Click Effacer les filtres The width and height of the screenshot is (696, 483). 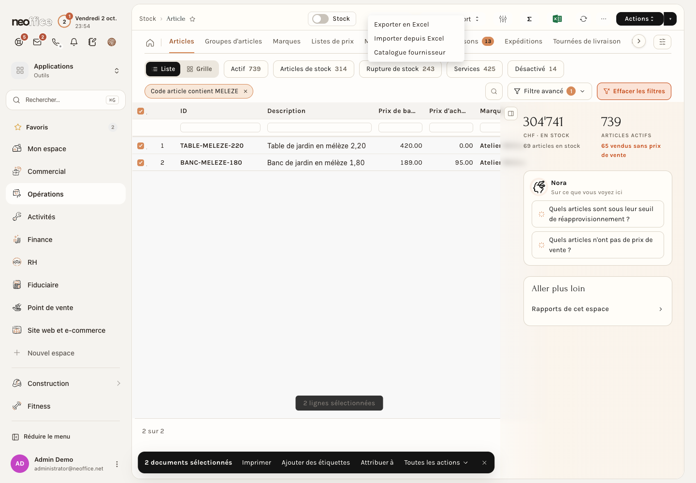[634, 91]
